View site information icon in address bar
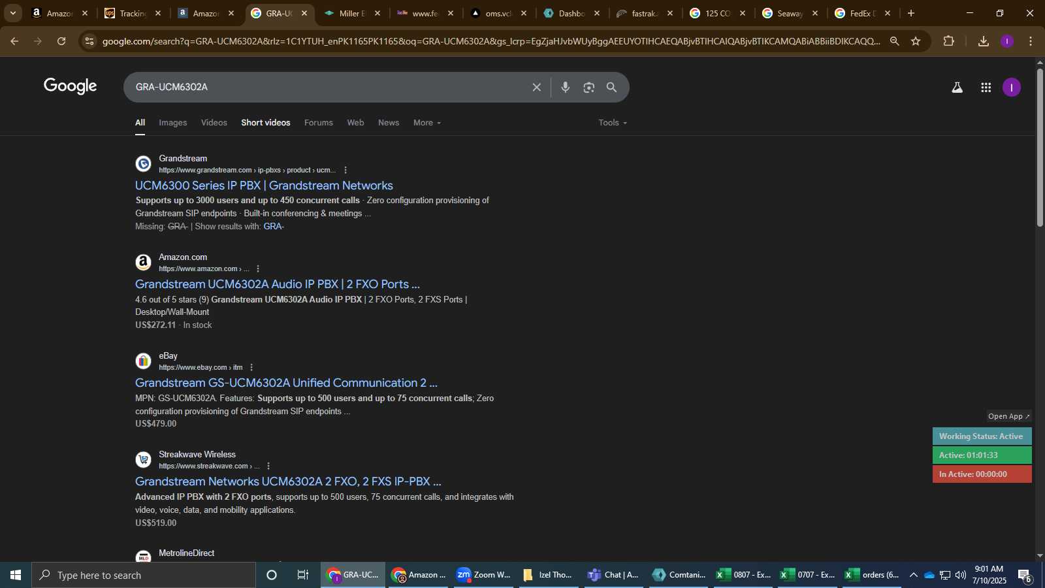Viewport: 1045px width, 588px height. pyautogui.click(x=89, y=41)
